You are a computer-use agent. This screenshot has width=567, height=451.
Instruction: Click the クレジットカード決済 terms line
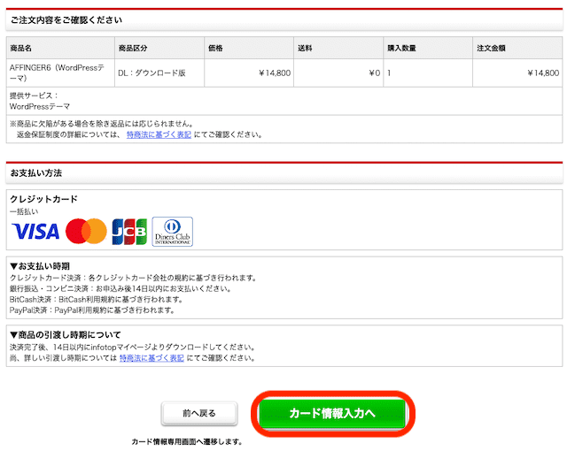[x=134, y=278]
